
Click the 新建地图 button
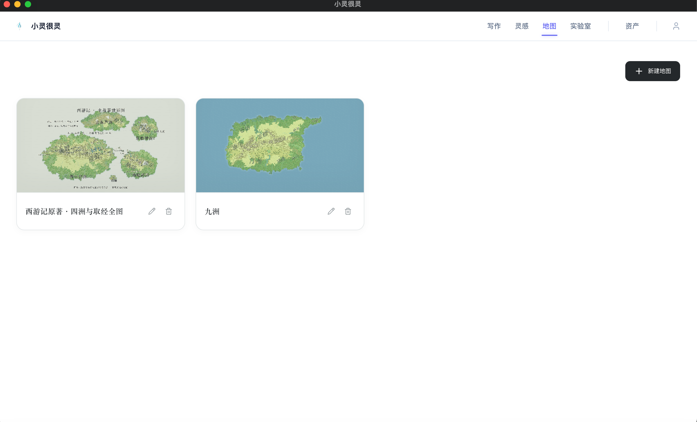point(652,71)
